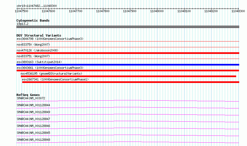247x146 pixels.
Task: Open transcript SMARCA4|NM_001128849
Action: [33, 112]
